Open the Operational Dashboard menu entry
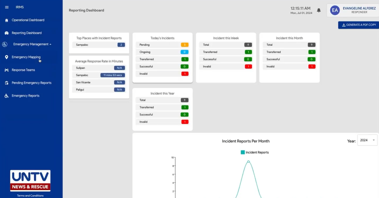Viewport: 379px width, 198px height. pos(28,20)
